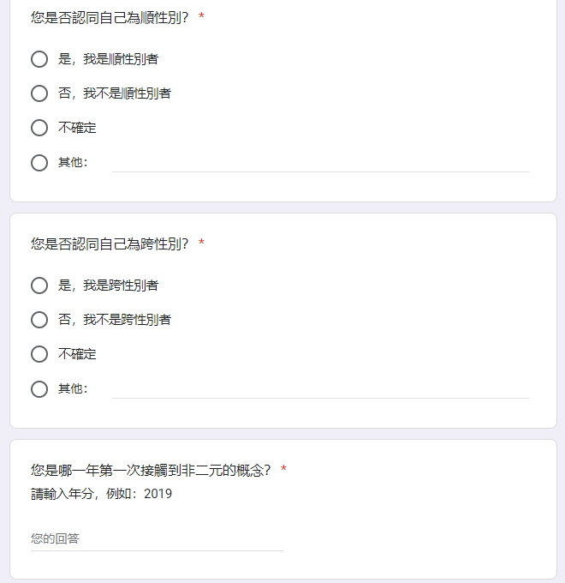Click question title 您是否認同自己為跨性別?
The image size is (565, 583).
(110, 243)
